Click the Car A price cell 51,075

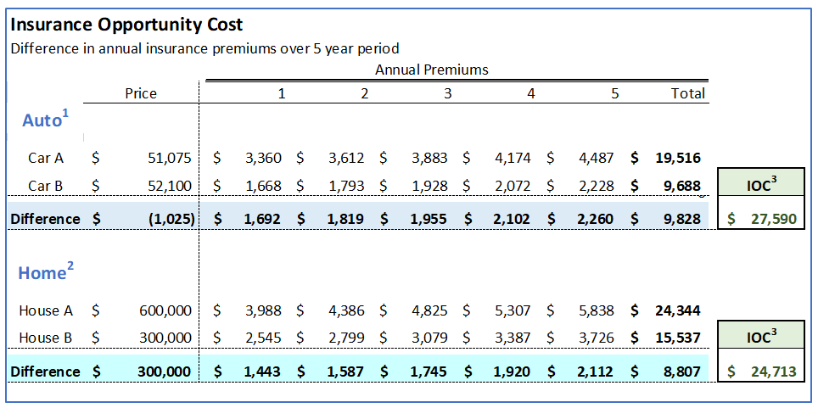(170, 158)
